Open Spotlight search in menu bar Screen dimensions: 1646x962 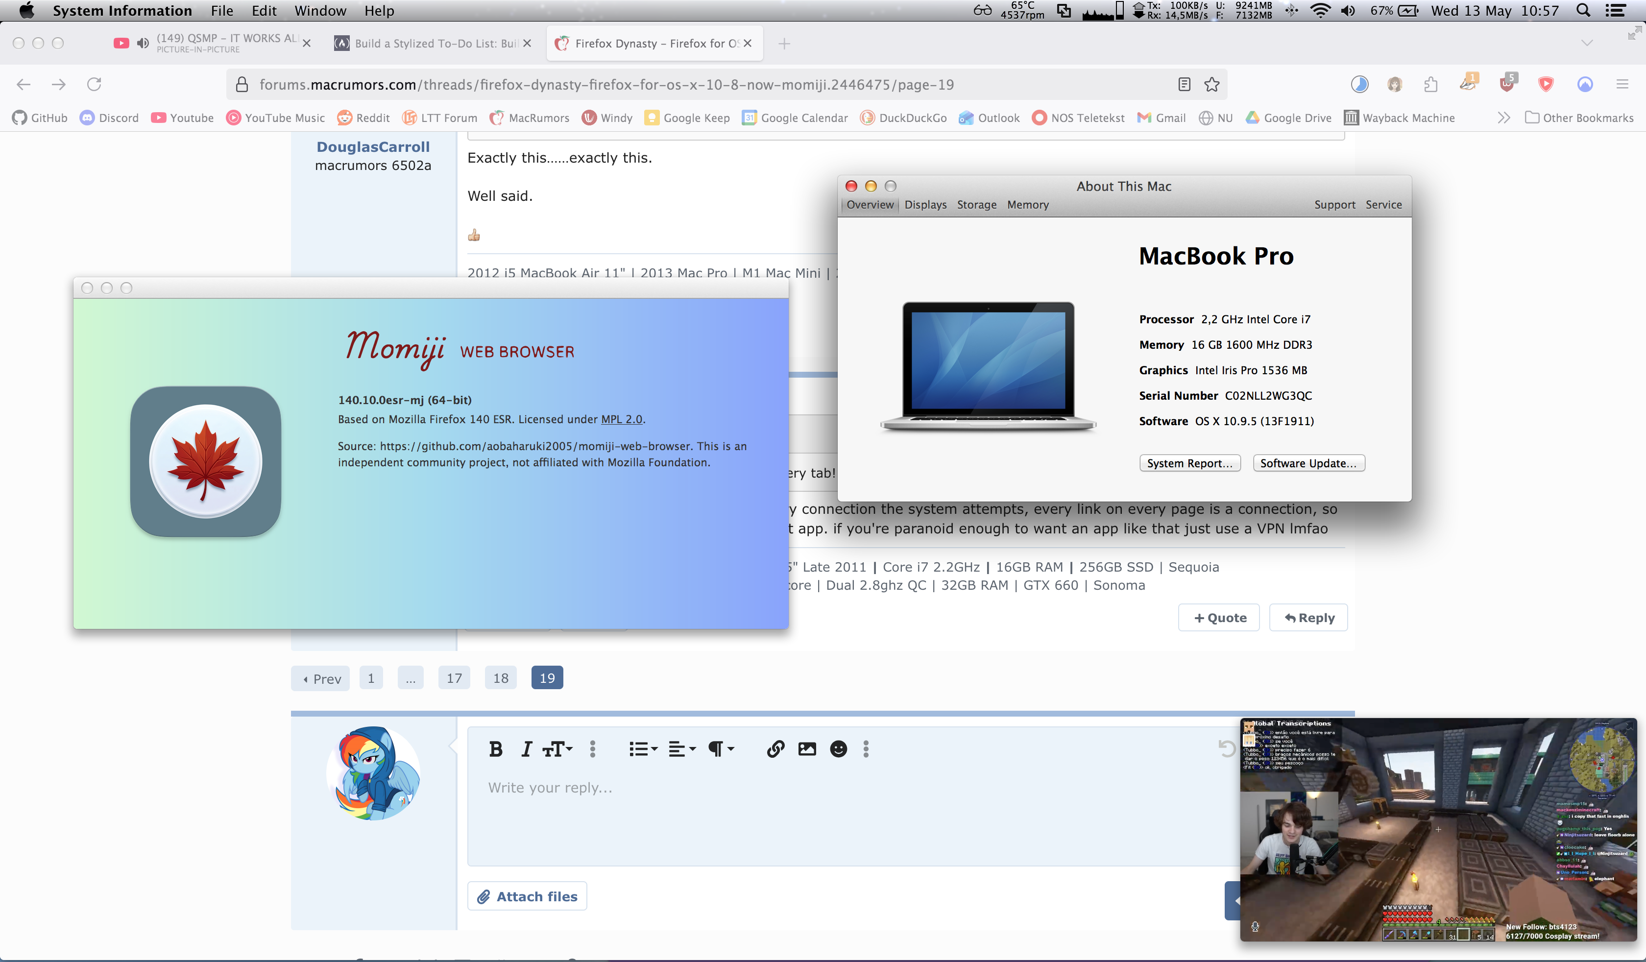1583,10
